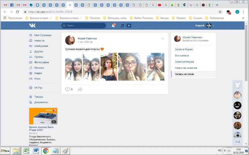Click the VK logo in header
Screen dimensions: 249x155
click(32, 25)
